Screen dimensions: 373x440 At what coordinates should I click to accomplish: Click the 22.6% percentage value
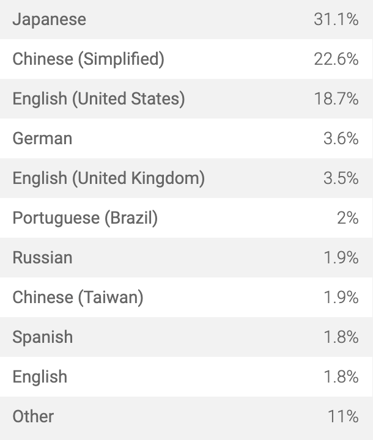click(x=336, y=59)
